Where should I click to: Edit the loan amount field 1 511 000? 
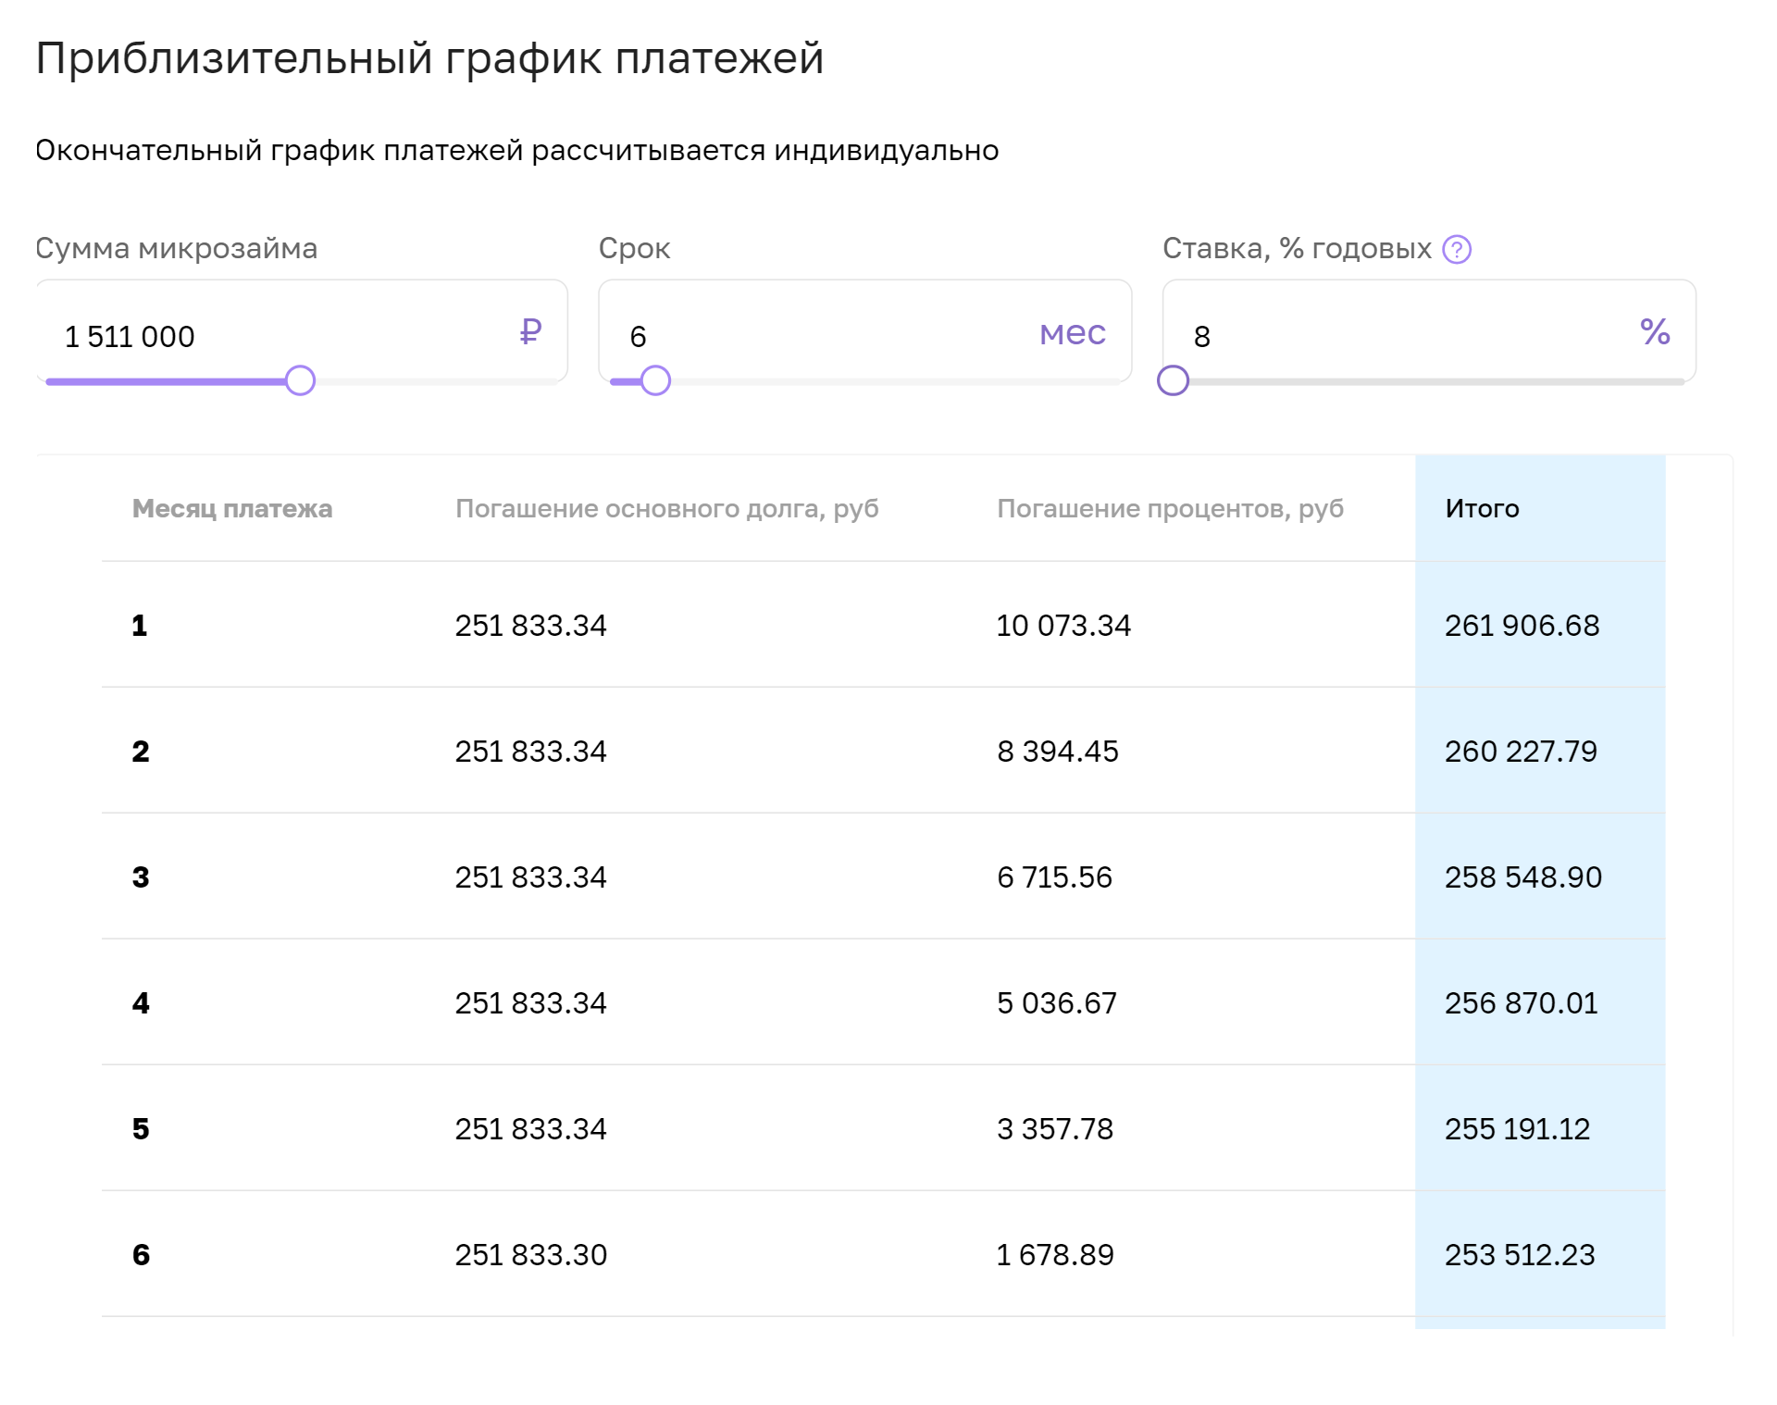click(x=302, y=331)
